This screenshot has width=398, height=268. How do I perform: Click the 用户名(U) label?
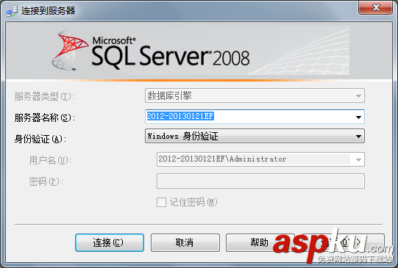[x=50, y=160]
